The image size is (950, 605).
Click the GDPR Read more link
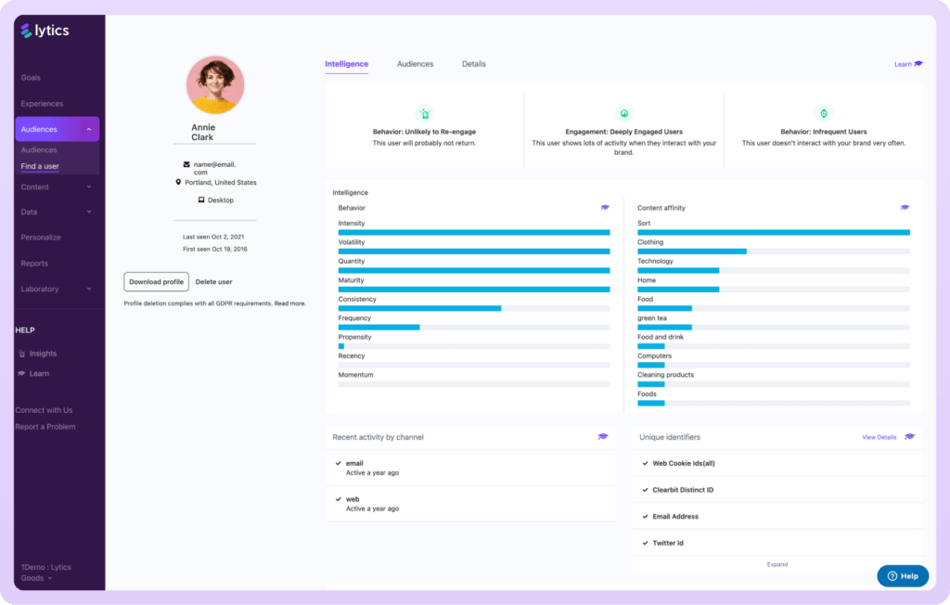click(291, 302)
